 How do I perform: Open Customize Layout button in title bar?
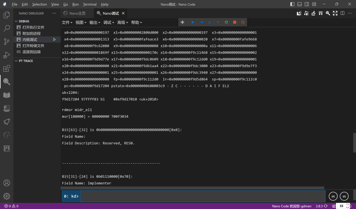(314, 4)
